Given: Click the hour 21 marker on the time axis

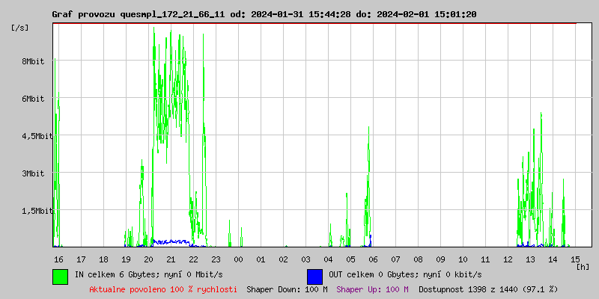Looking at the screenshot, I should coord(171,259).
